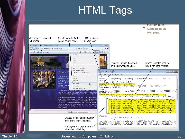Click the Add to Favorites icon
Image resolution: width=185 pixels, height=139 pixels.
tap(34, 52)
